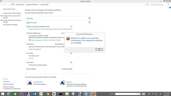Open the white square app in taskbar
171x96 pixels.
(54, 94)
